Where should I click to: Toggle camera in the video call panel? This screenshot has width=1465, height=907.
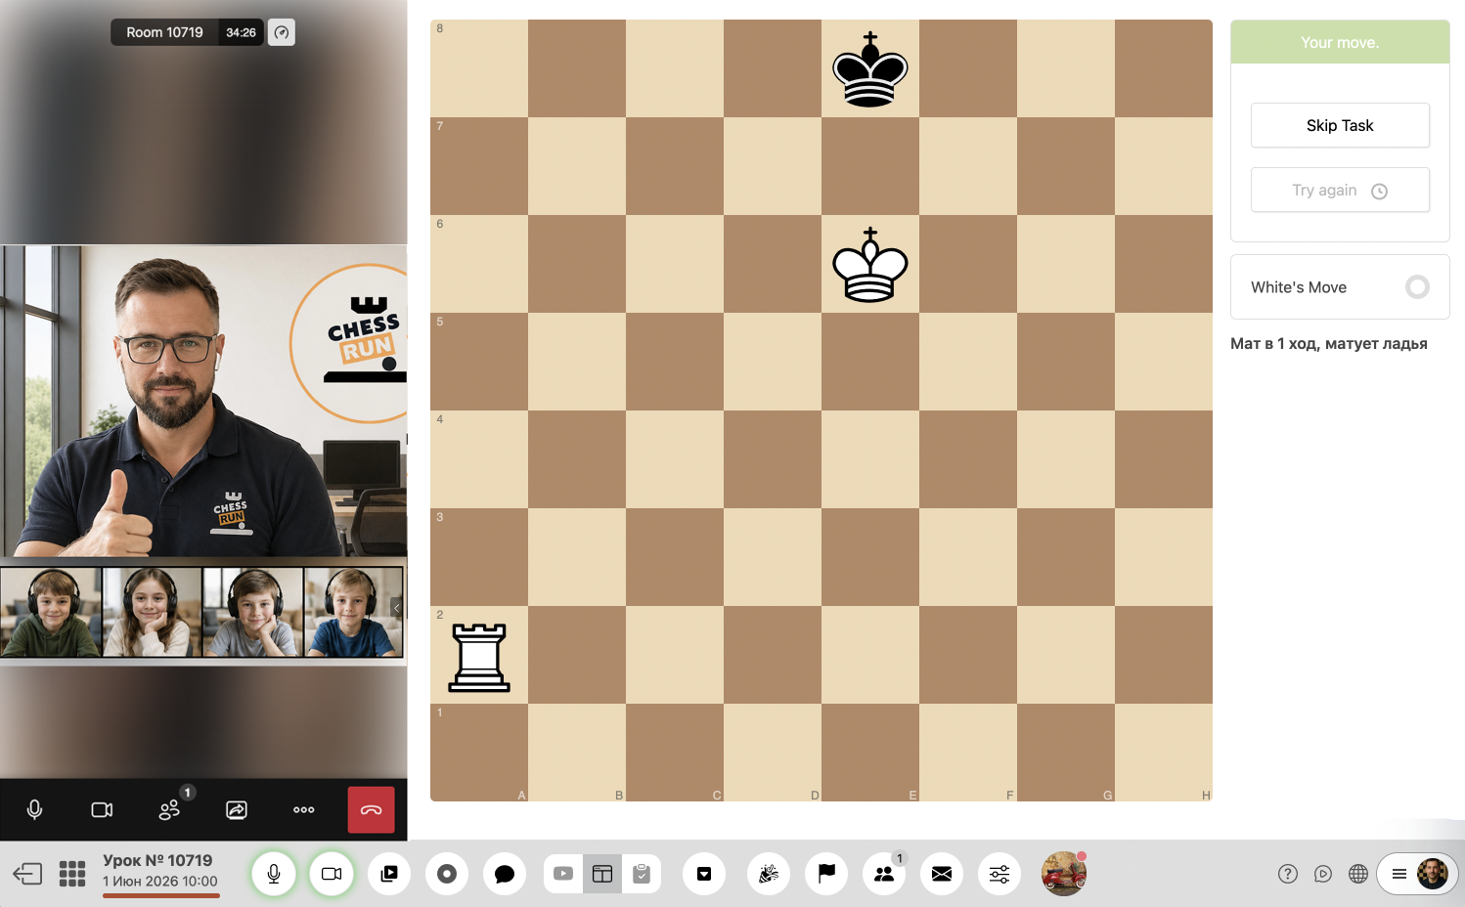(102, 809)
